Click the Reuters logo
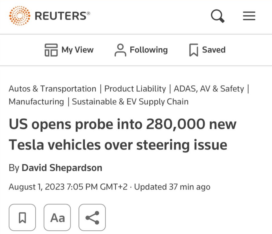 tap(48, 15)
